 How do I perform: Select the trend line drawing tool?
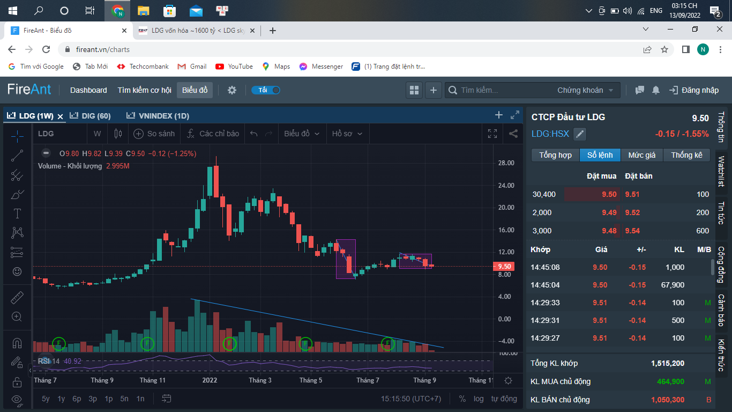(x=17, y=156)
